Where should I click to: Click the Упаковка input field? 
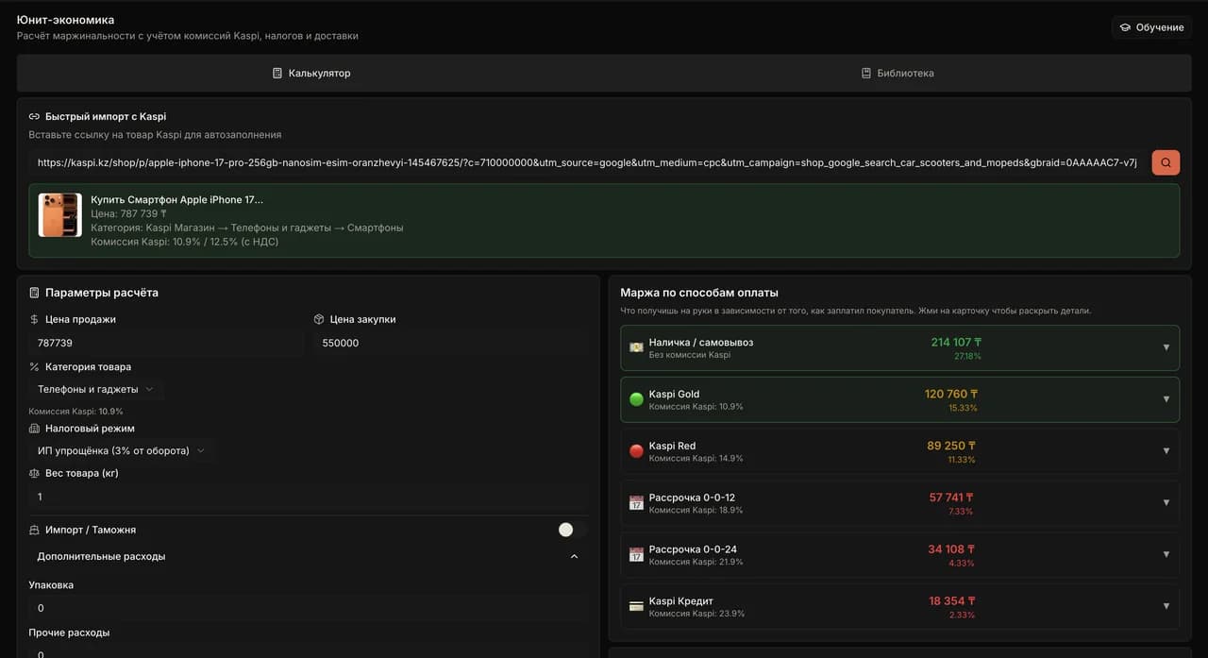pos(309,608)
